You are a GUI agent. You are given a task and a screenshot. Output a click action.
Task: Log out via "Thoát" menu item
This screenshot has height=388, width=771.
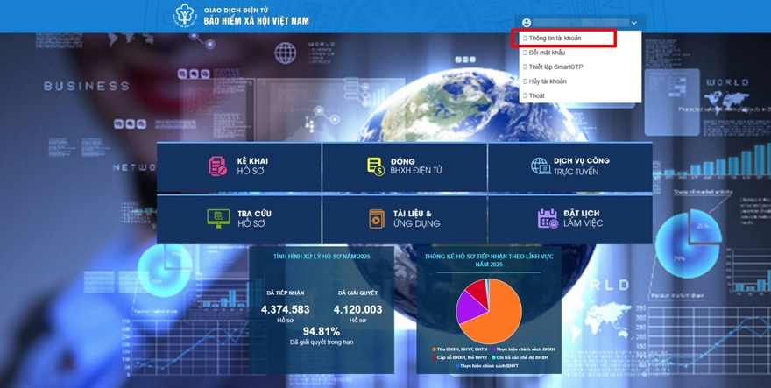(536, 95)
